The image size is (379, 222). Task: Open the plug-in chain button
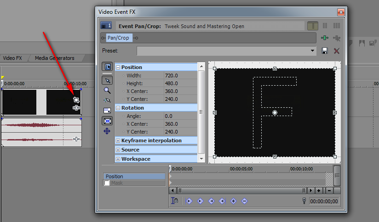tap(325, 38)
